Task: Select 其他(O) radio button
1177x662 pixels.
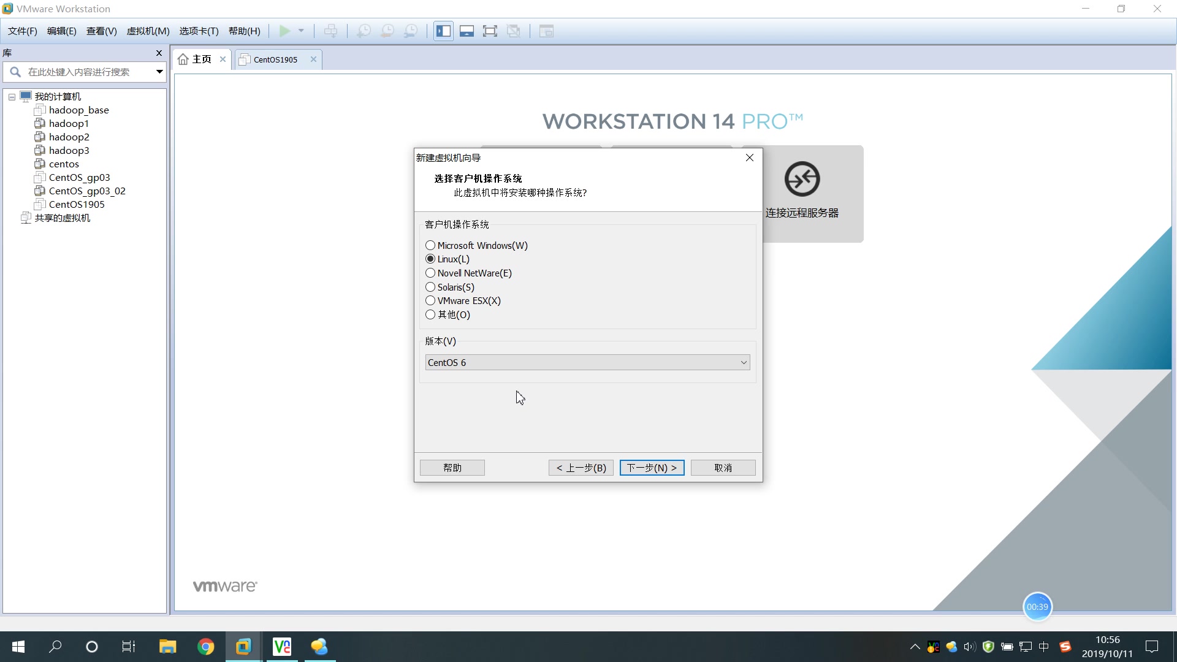Action: 430,314
